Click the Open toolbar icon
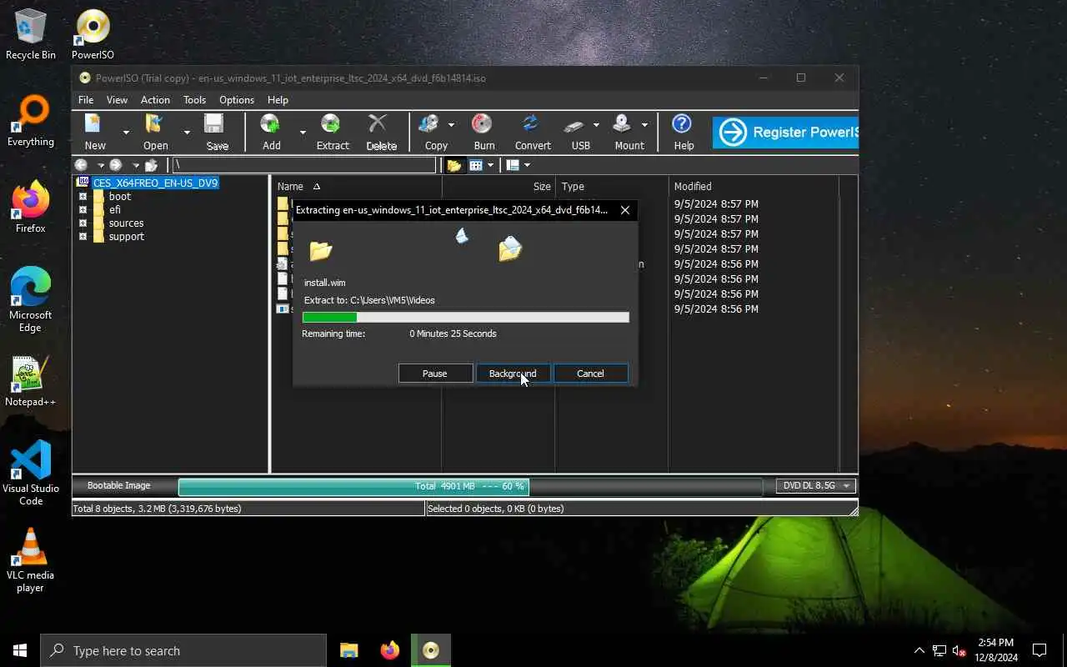The height and width of the screenshot is (667, 1067). pos(155,132)
